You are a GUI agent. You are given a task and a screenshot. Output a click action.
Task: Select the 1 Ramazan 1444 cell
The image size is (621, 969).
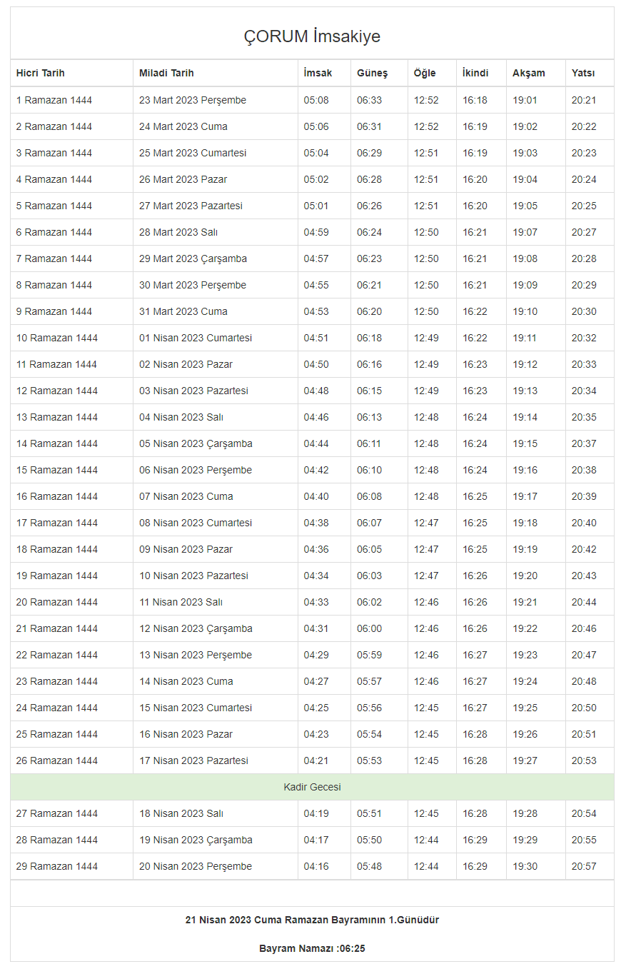tap(54, 100)
